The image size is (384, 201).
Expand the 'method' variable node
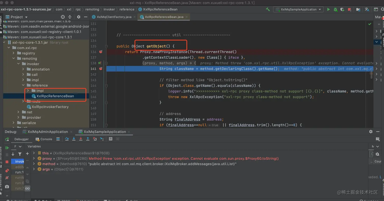point(34,164)
